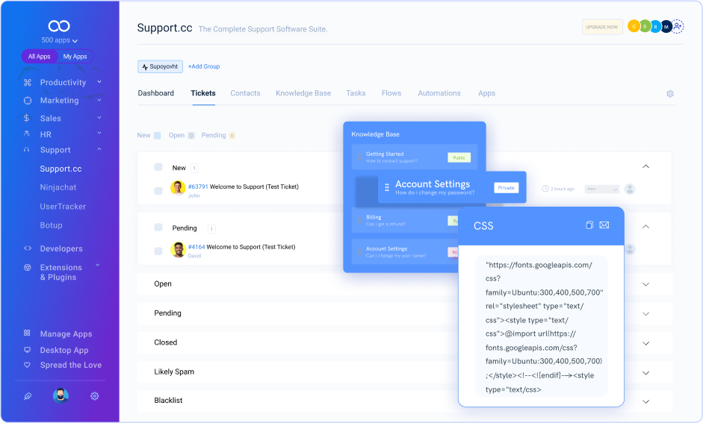Click the yellow C user avatar
This screenshot has width=703, height=423.
634,27
